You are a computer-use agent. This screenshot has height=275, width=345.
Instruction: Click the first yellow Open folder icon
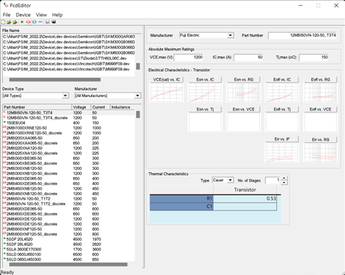coord(9,22)
